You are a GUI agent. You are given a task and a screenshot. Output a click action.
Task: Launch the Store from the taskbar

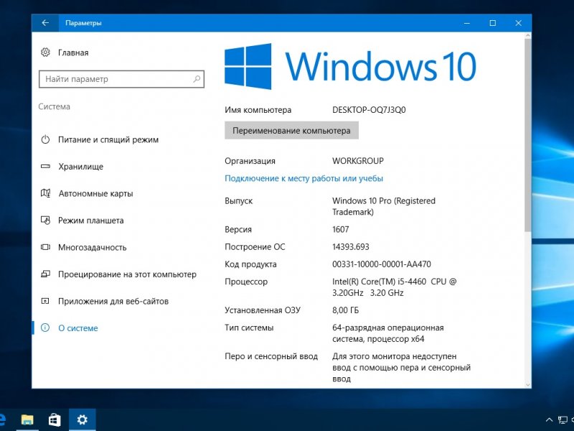tap(55, 420)
